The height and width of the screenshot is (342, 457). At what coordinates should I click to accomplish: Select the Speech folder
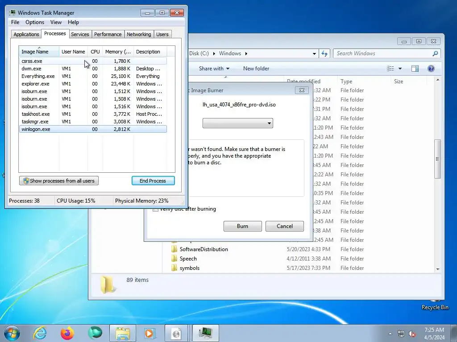click(188, 259)
